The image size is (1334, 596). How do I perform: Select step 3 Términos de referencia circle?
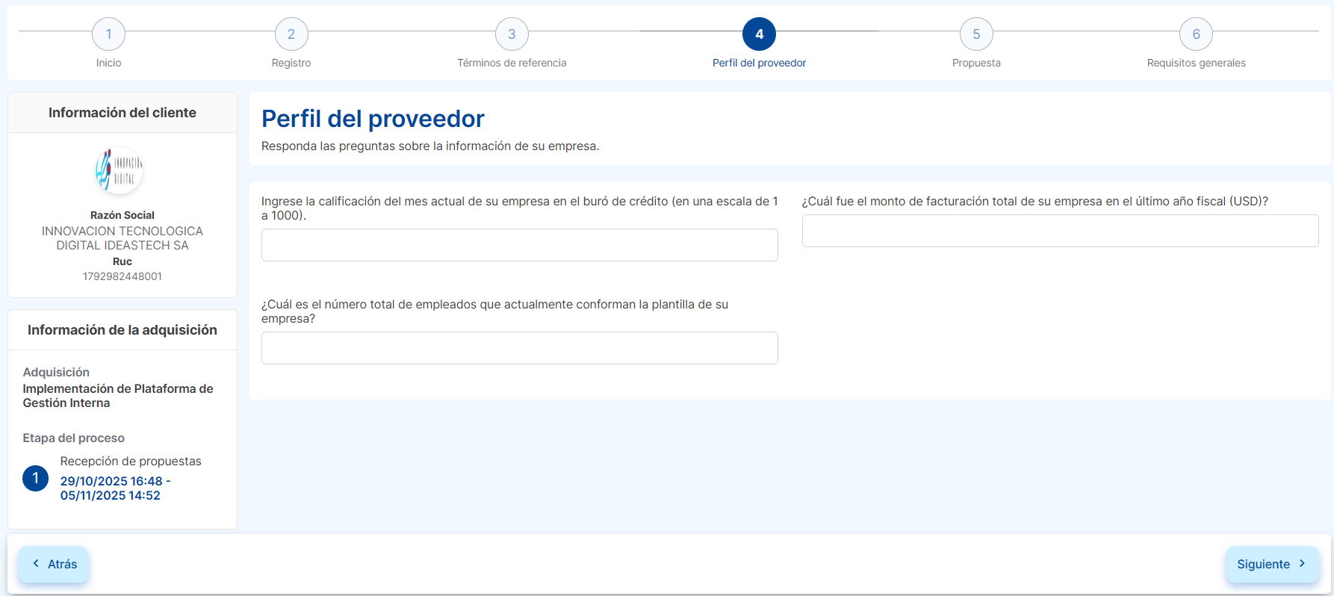512,34
